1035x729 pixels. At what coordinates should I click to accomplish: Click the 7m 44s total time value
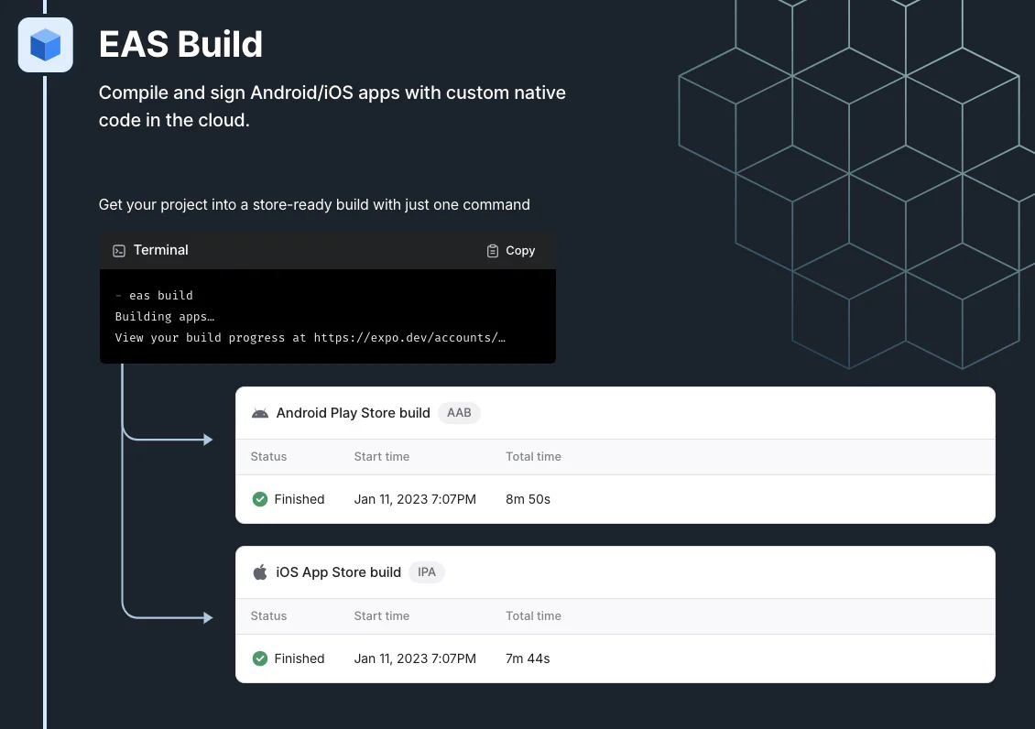pyautogui.click(x=528, y=658)
